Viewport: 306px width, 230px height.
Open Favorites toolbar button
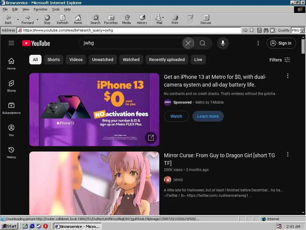111,19
